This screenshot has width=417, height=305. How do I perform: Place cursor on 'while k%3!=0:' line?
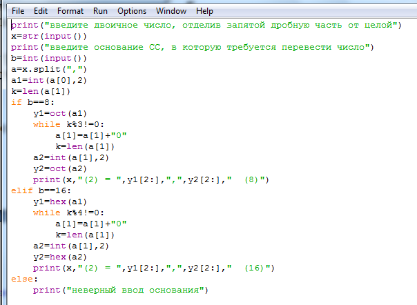(68, 124)
